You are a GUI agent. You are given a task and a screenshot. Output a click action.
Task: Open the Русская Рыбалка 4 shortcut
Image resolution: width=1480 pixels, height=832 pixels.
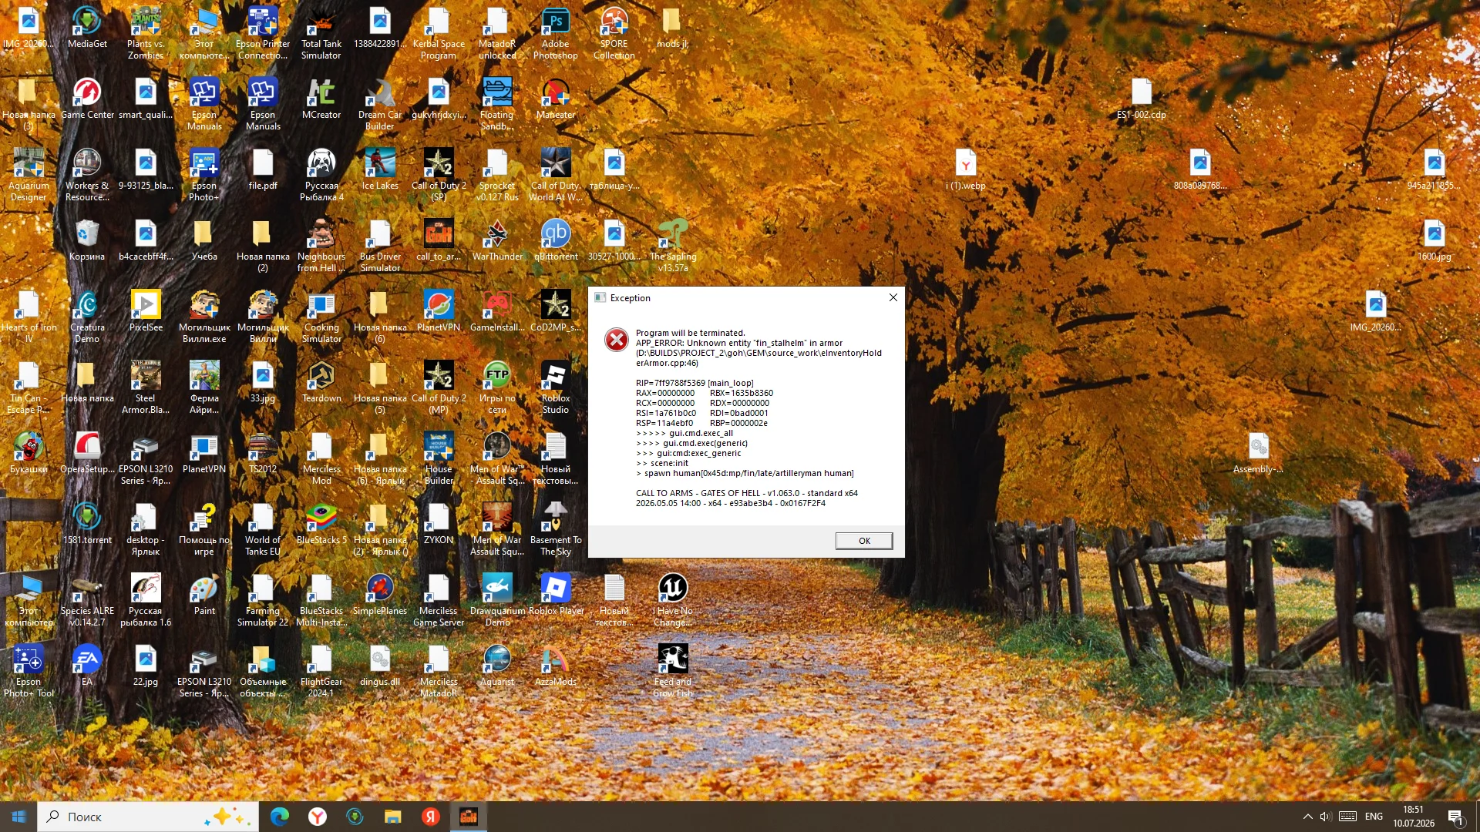pyautogui.click(x=321, y=175)
